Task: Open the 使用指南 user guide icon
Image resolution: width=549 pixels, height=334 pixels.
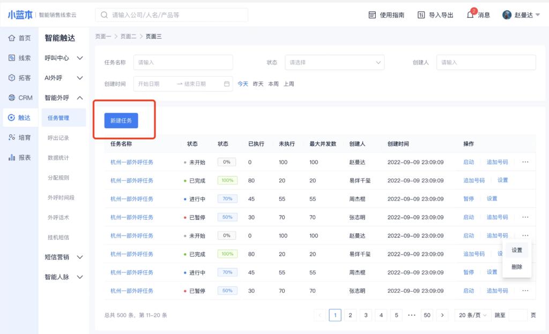Action: 372,15
